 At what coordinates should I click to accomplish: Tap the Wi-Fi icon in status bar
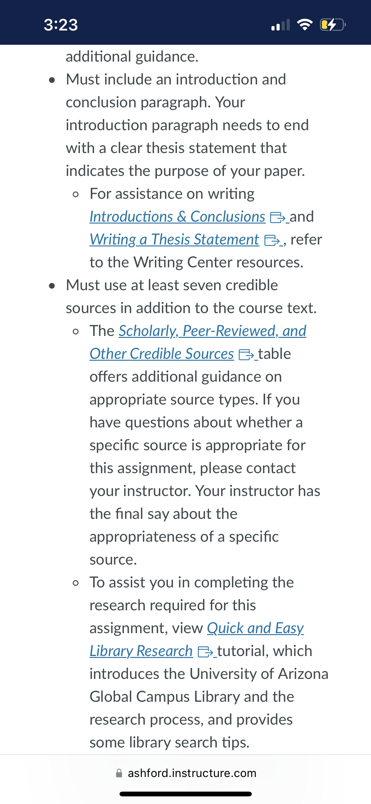pos(305,24)
